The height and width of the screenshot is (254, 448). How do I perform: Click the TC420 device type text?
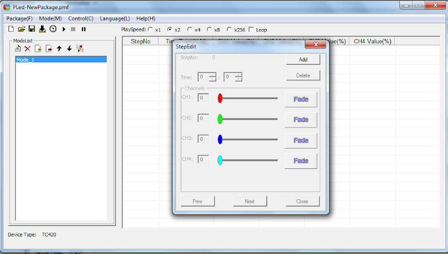click(x=49, y=234)
